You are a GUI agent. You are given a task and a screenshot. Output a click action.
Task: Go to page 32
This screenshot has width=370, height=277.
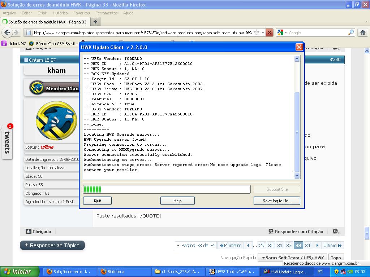tap(289, 245)
